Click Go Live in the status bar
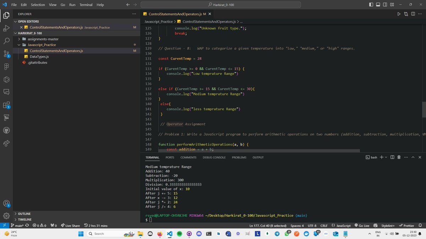 point(362,226)
